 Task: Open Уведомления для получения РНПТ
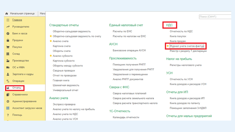point(133,70)
